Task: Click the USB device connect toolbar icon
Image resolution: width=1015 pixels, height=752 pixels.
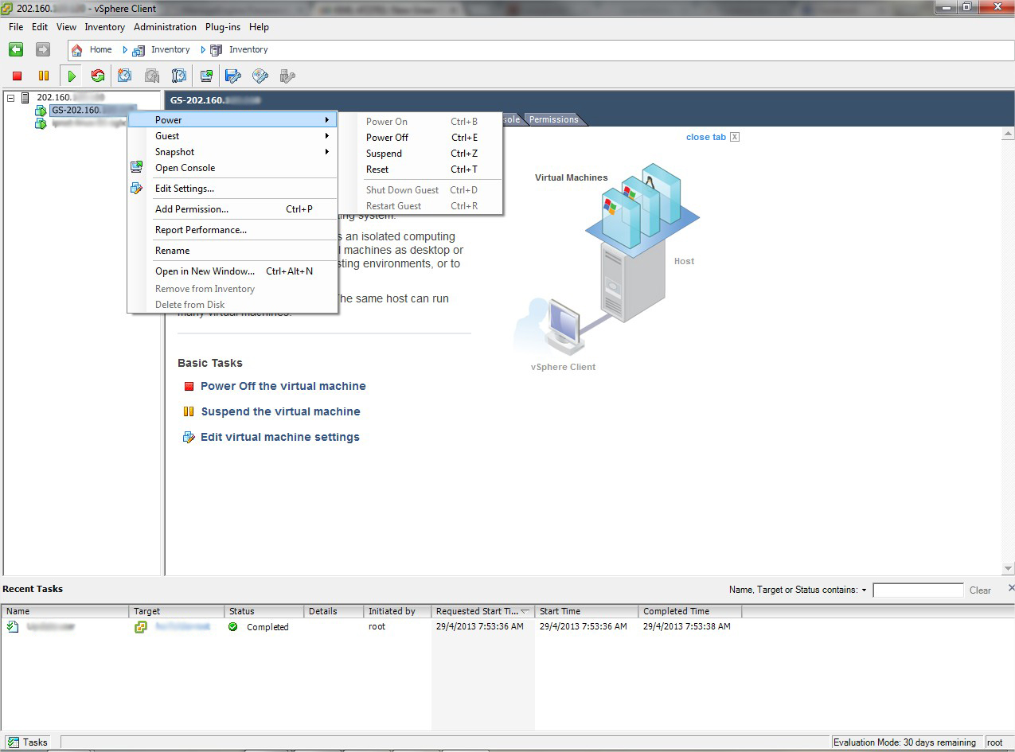Action: (287, 76)
